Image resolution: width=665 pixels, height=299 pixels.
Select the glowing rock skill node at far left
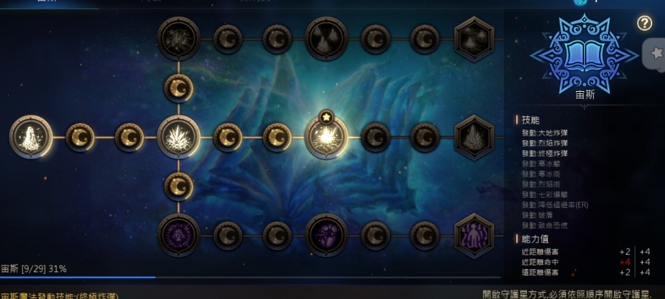[x=31, y=137]
